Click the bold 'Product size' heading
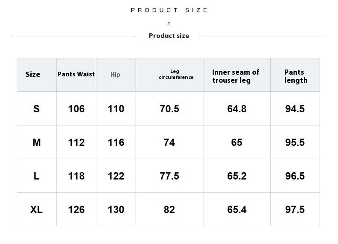The image size is (338, 244). click(169, 36)
